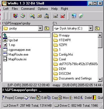Viewport: 104px width, 109px height.
Task: Click the right panel scrollbar thumb
Action: pos(100,43)
